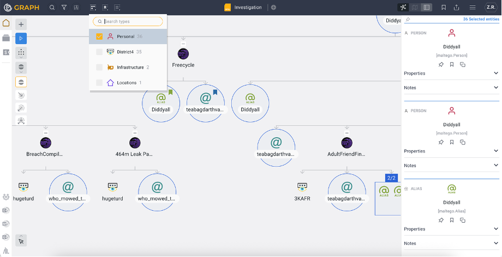Click the home icon in left sidebar
Viewport: 502px width, 257px height.
pos(6,23)
